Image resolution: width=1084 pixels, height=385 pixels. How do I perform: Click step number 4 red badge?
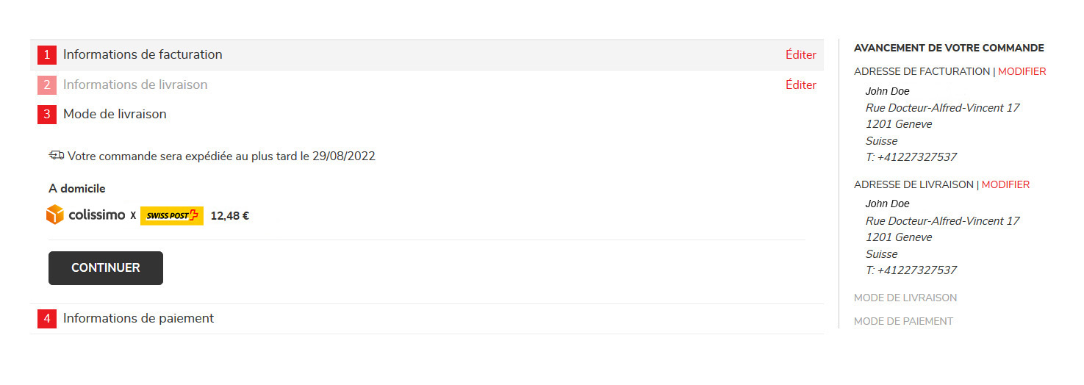tap(47, 318)
